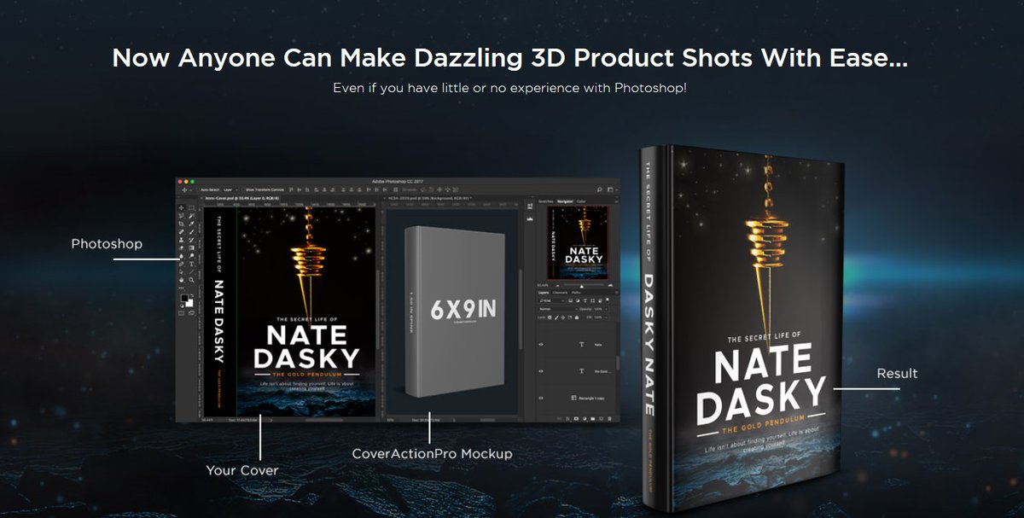
Task: Click the add layer style fx icon
Action: click(567, 419)
